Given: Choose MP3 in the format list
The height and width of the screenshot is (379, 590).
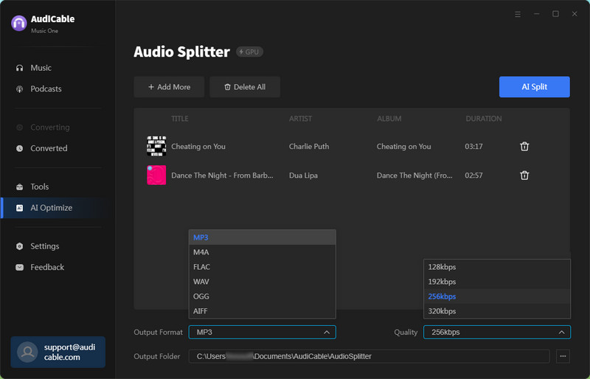Looking at the screenshot, I should coord(263,237).
